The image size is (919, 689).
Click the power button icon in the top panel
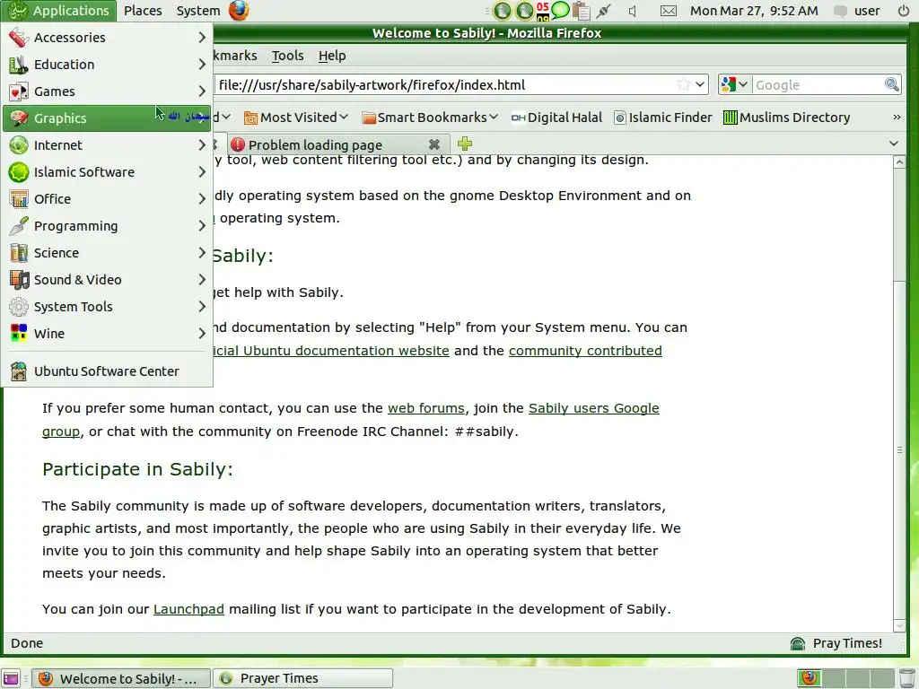(x=904, y=11)
